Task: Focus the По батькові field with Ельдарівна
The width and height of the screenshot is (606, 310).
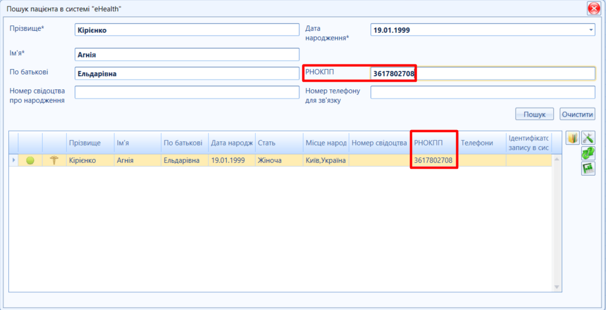Action: pyautogui.click(x=187, y=73)
